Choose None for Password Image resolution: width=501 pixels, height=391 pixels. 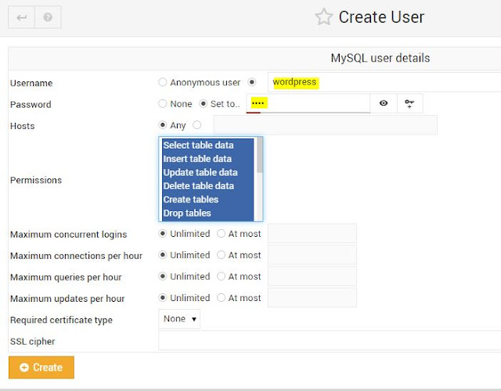(163, 104)
